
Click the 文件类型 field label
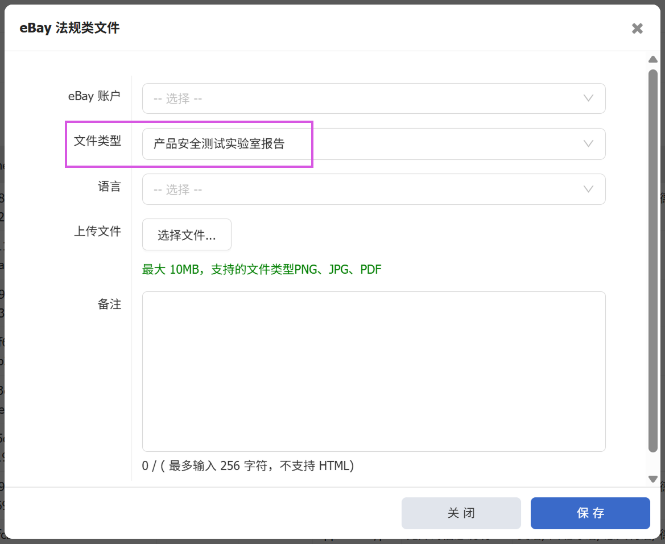(97, 141)
